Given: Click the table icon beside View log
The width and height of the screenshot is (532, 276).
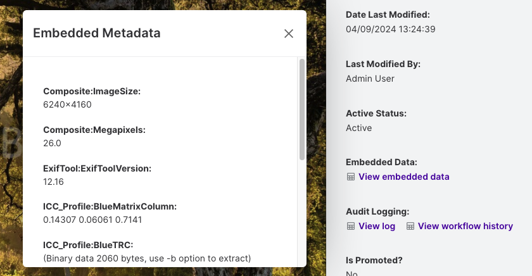Looking at the screenshot, I should (351, 226).
